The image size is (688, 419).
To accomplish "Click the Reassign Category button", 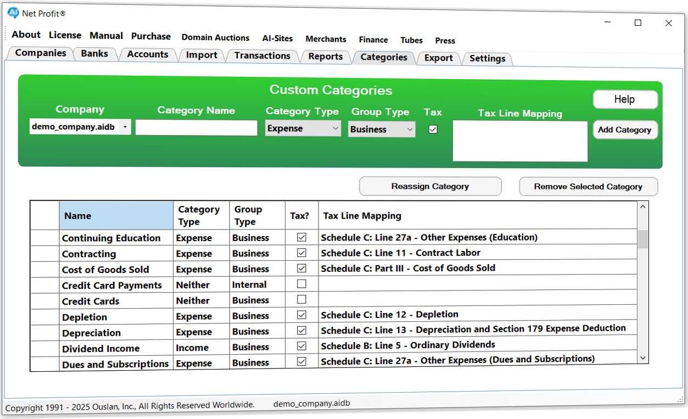I will click(430, 187).
